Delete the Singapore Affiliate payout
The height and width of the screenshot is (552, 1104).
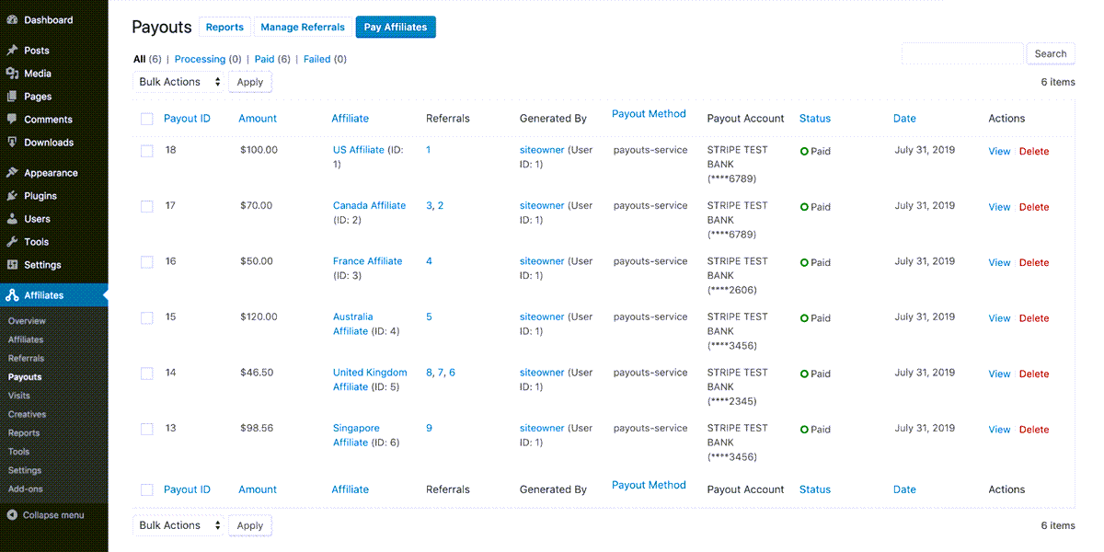point(1034,430)
